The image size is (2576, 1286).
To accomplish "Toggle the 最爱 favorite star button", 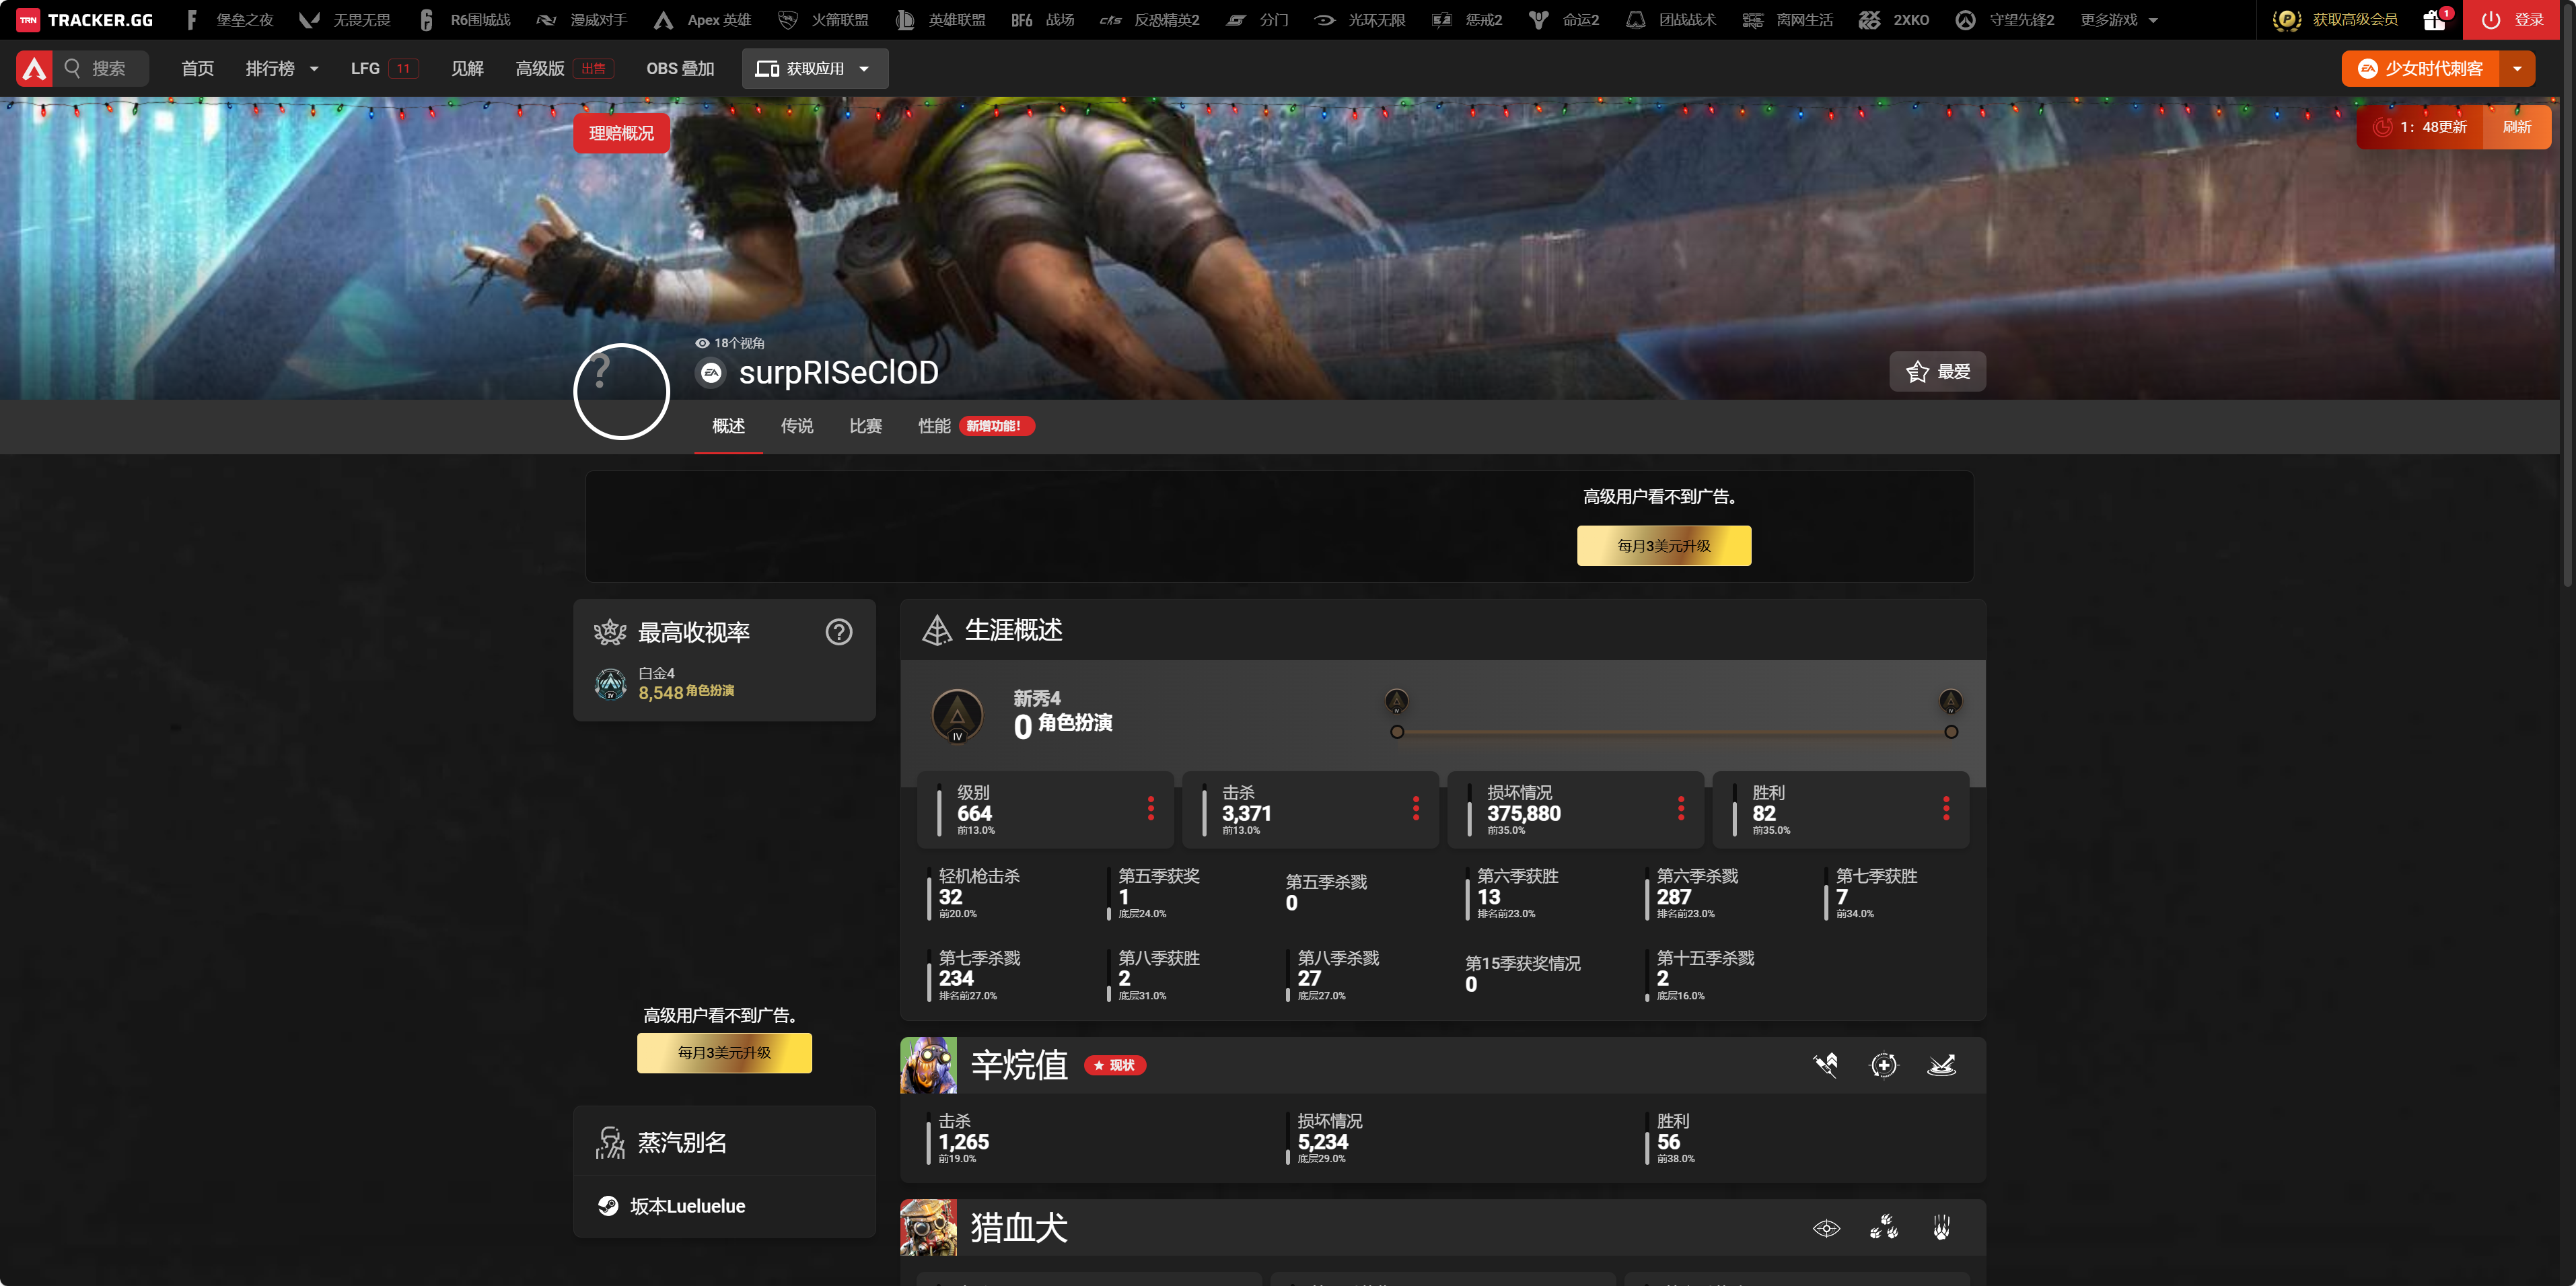I will (1937, 372).
